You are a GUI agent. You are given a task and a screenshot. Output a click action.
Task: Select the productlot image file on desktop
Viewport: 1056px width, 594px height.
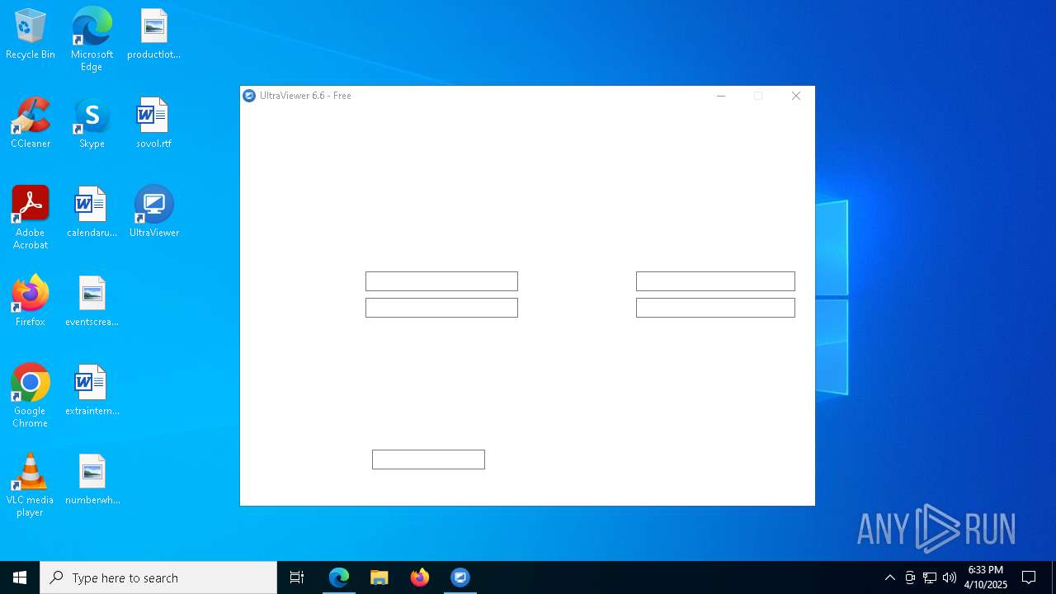coord(153,35)
